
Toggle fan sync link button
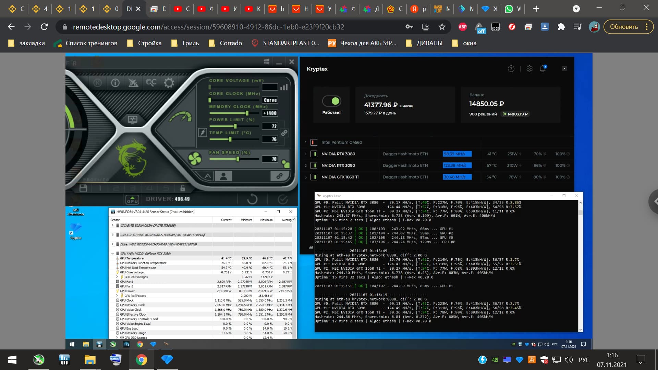coord(279,176)
